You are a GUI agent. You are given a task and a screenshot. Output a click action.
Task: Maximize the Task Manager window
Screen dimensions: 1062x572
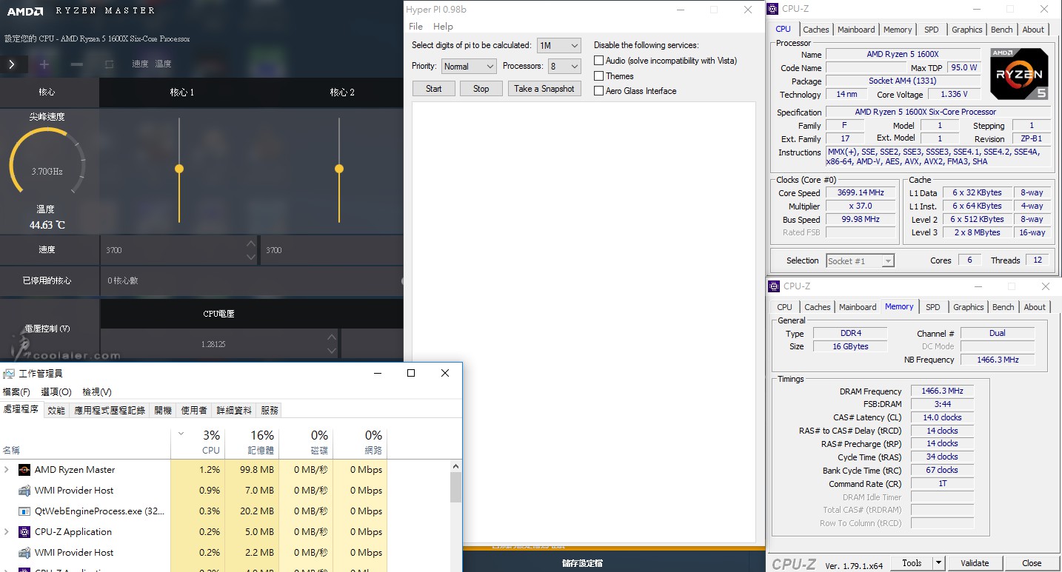tap(411, 373)
